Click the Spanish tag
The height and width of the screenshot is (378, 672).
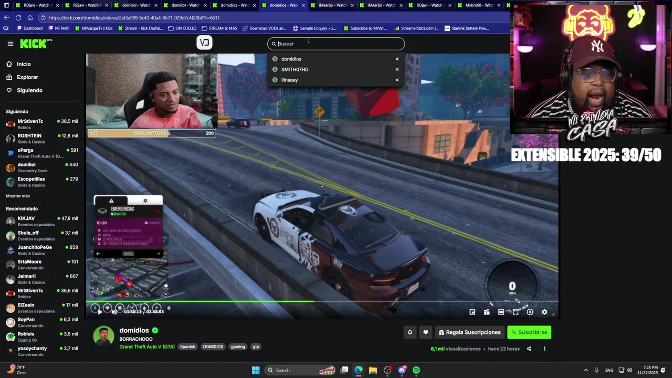187,346
